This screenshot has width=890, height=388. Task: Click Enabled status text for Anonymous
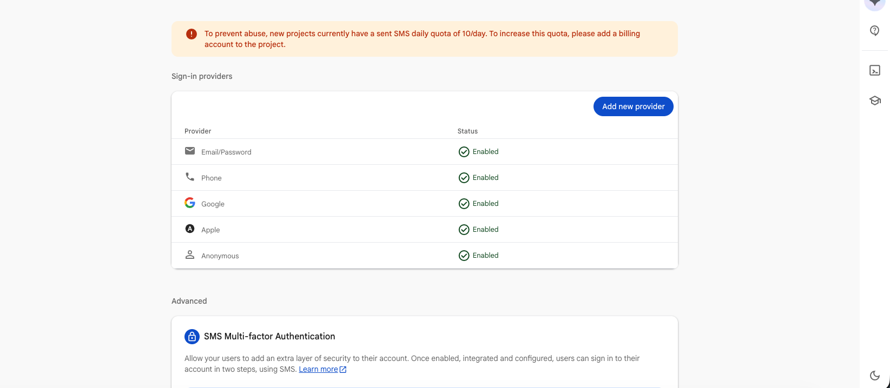(x=485, y=256)
